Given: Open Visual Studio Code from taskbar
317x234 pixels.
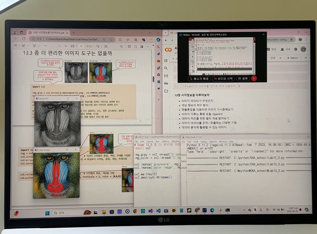Looking at the screenshot, I should [x=158, y=211].
